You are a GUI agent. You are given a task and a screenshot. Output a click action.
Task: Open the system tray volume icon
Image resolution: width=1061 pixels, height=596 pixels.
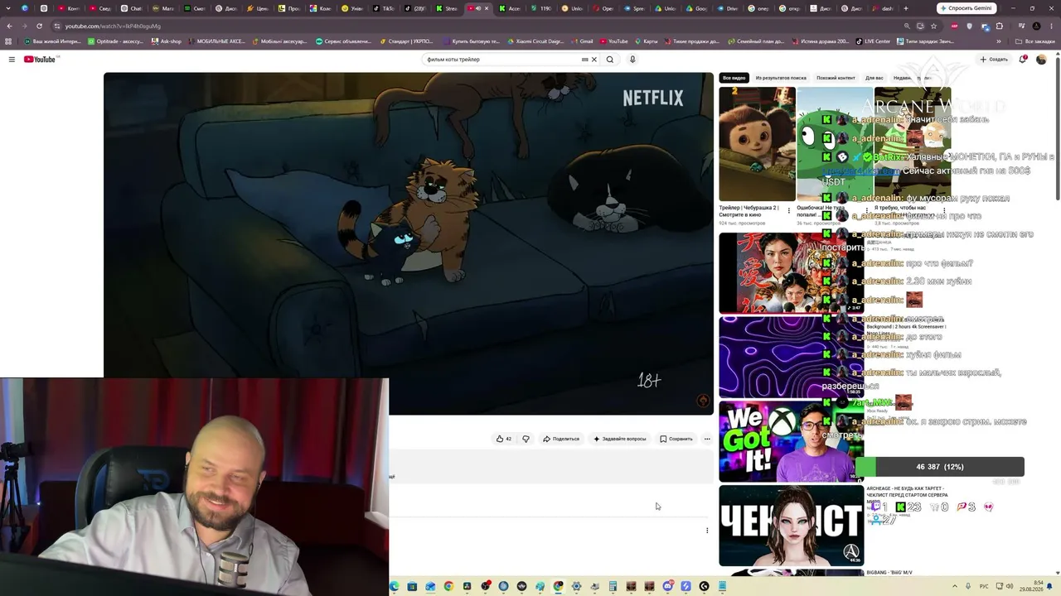pyautogui.click(x=1009, y=586)
